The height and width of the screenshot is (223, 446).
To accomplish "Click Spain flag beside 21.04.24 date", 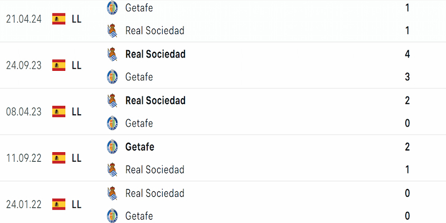I will click(59, 19).
